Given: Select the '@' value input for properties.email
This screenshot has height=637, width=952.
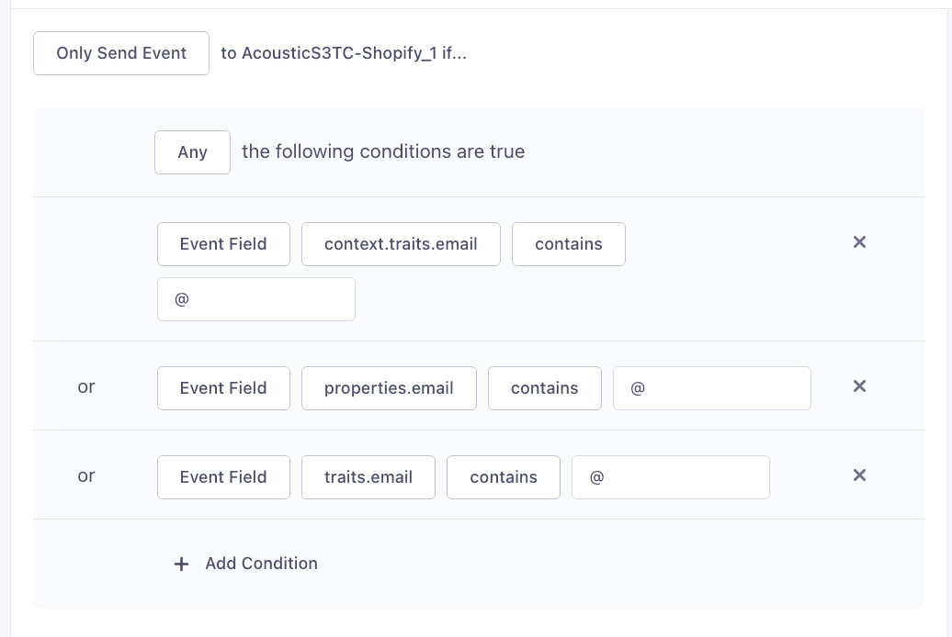Looking at the screenshot, I should [x=711, y=387].
